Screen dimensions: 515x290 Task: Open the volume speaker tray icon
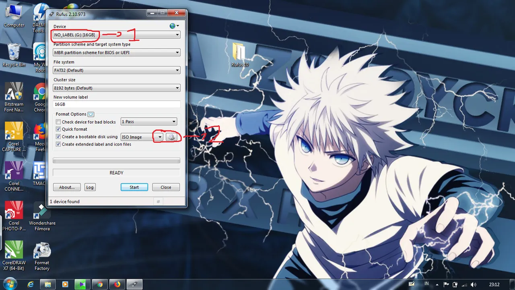pyautogui.click(x=474, y=284)
